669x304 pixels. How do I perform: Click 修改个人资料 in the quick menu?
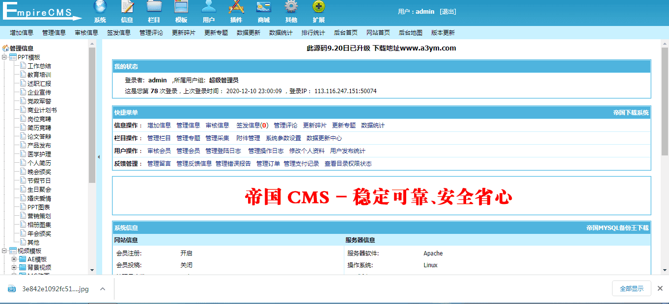coord(307,151)
